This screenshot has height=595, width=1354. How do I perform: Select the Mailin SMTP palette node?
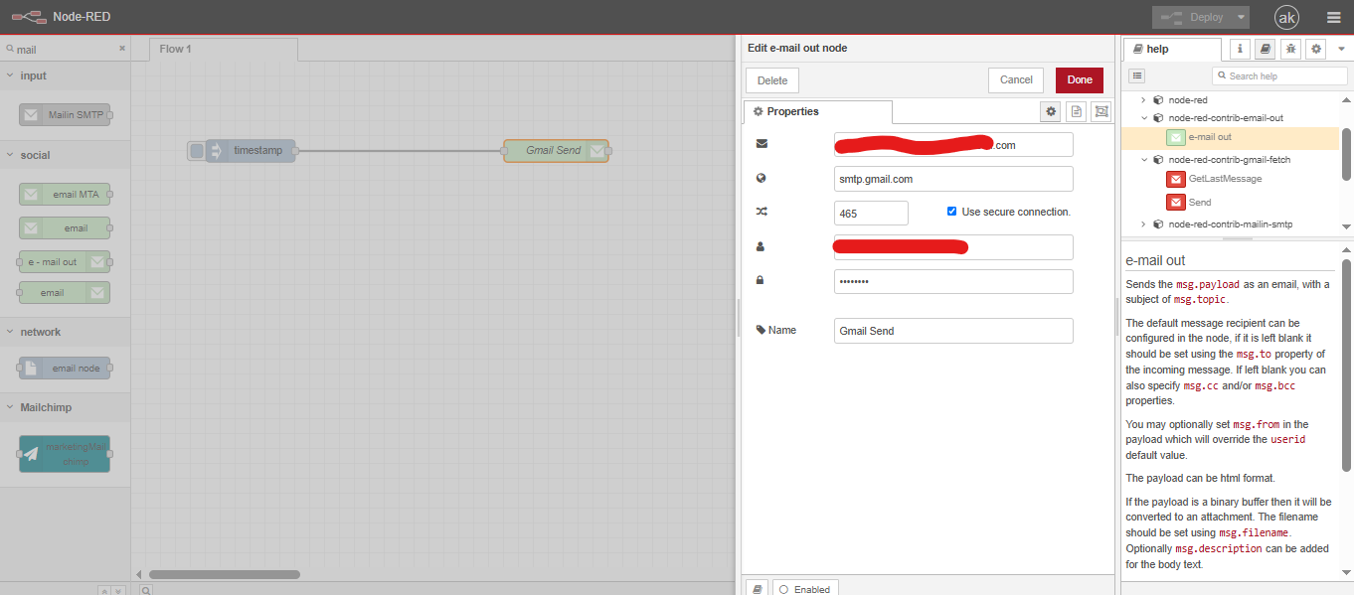click(65, 115)
